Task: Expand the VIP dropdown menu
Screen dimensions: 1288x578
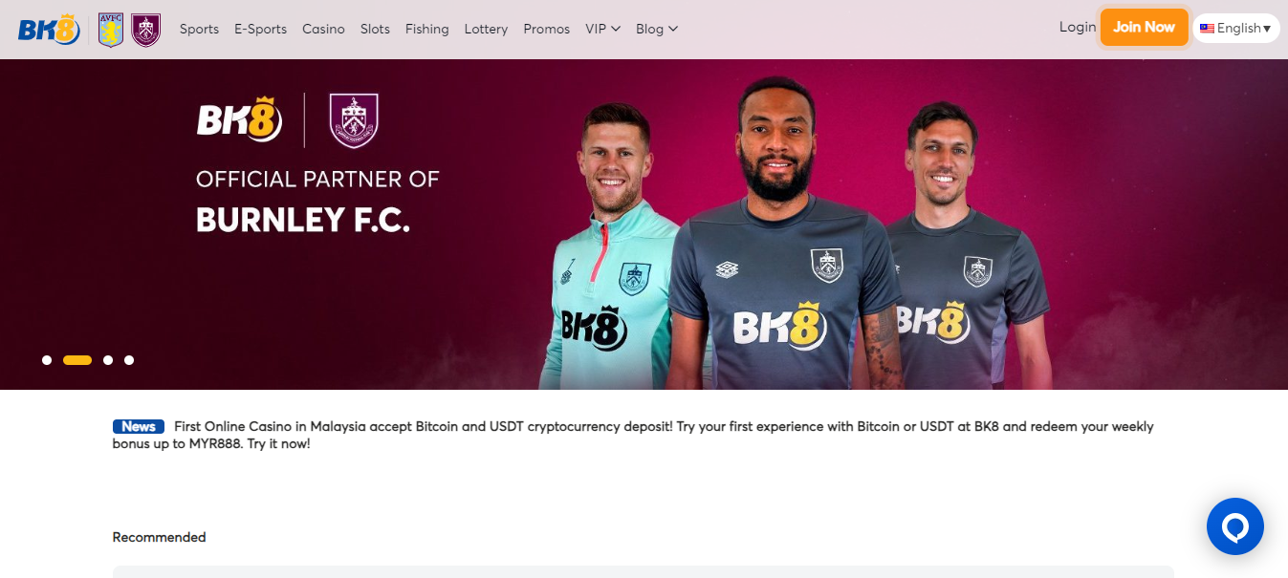Action: [602, 29]
